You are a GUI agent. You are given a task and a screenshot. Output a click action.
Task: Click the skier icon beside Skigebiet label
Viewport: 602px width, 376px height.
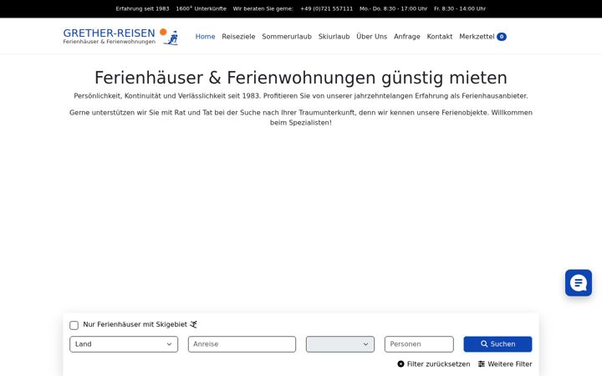193,324
